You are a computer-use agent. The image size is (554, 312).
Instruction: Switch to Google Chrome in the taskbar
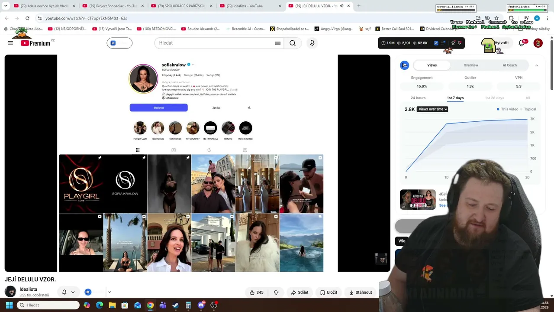tap(150, 305)
